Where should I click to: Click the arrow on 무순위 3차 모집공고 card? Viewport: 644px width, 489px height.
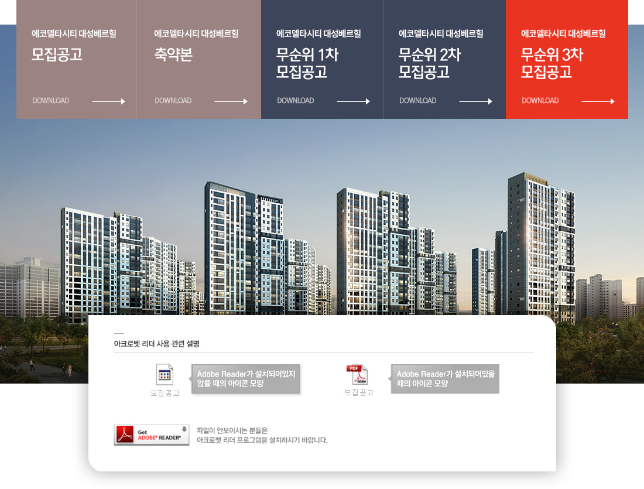tap(598, 101)
